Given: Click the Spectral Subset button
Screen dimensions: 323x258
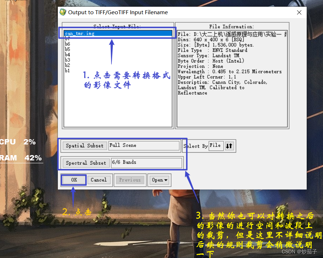Looking at the screenshot, I should click(x=86, y=163).
